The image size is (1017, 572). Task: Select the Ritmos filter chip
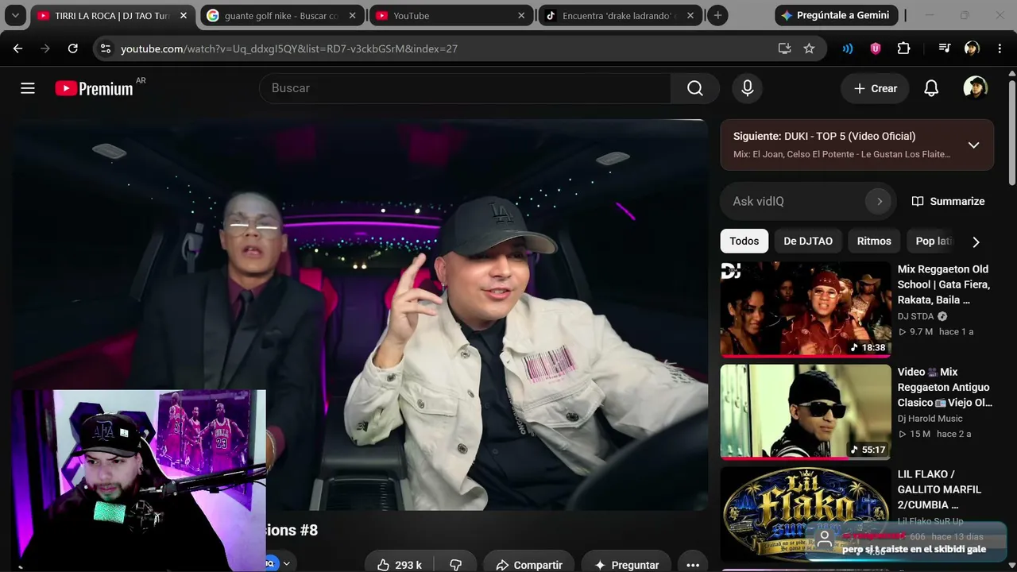point(874,241)
